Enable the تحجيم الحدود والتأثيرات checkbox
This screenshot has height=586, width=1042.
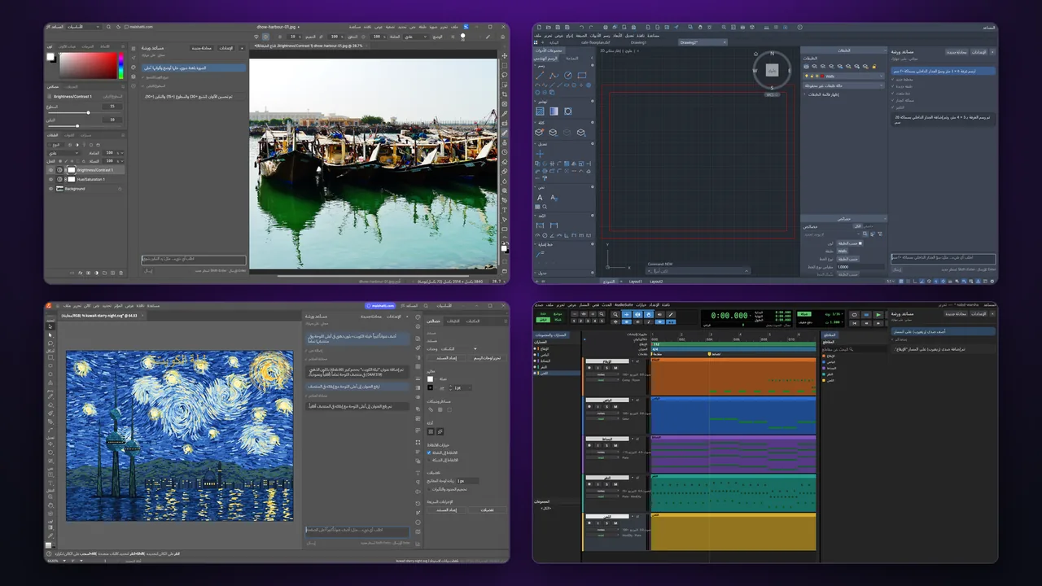[429, 489]
